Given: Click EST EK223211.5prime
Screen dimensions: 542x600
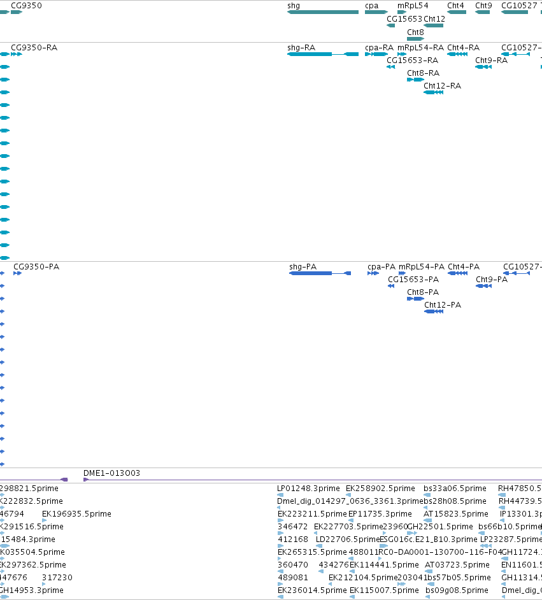Looking at the screenshot, I should click(312, 514).
